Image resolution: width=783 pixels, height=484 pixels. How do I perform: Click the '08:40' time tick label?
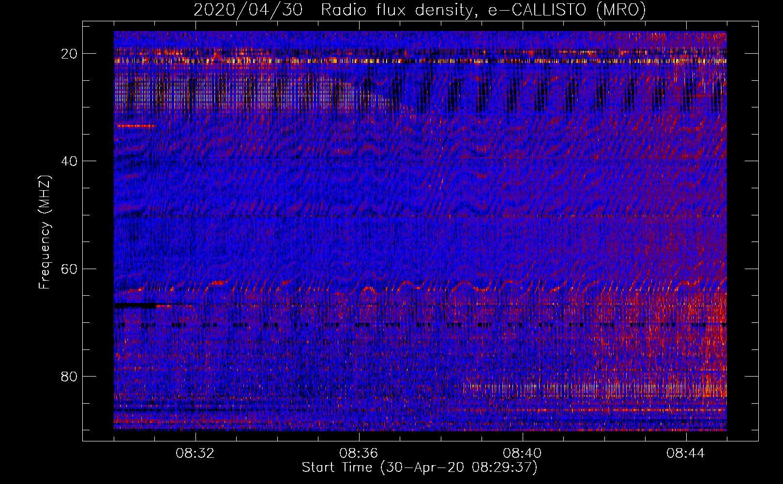click(x=522, y=454)
